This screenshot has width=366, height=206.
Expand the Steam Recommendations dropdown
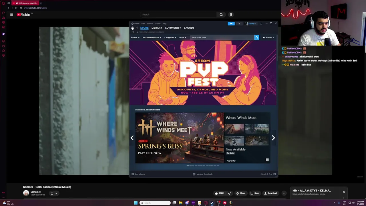[152, 37]
